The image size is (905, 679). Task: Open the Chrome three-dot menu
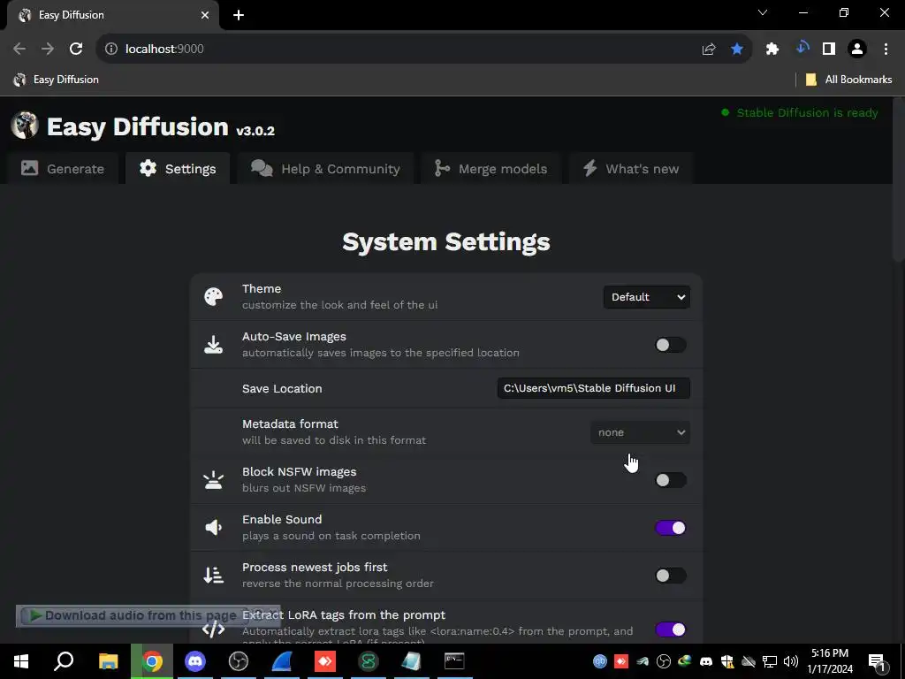[886, 49]
